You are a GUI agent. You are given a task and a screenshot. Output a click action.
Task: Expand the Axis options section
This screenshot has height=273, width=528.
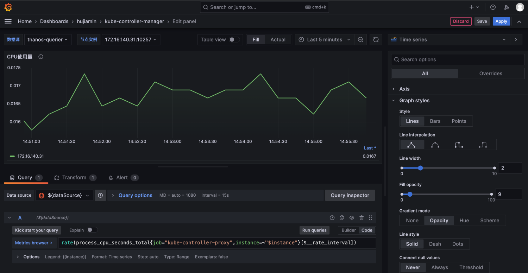click(x=404, y=89)
